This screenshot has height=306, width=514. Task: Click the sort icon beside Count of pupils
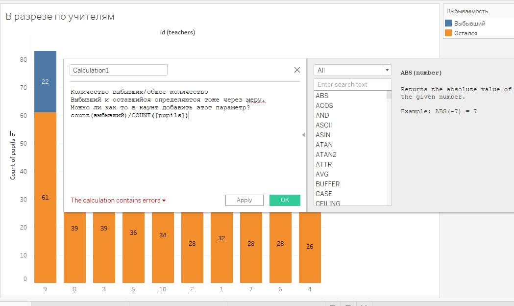(x=13, y=133)
